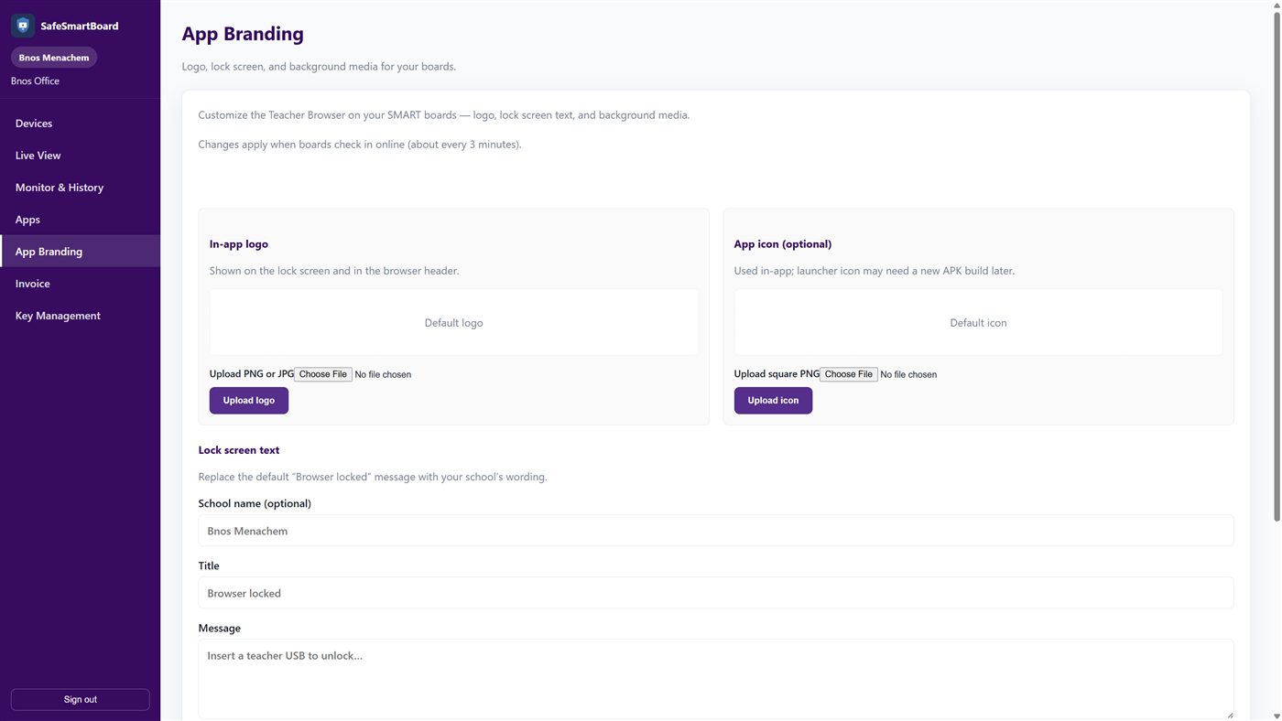
Task: Click the page's vertical scrollbar
Action: point(1277,268)
